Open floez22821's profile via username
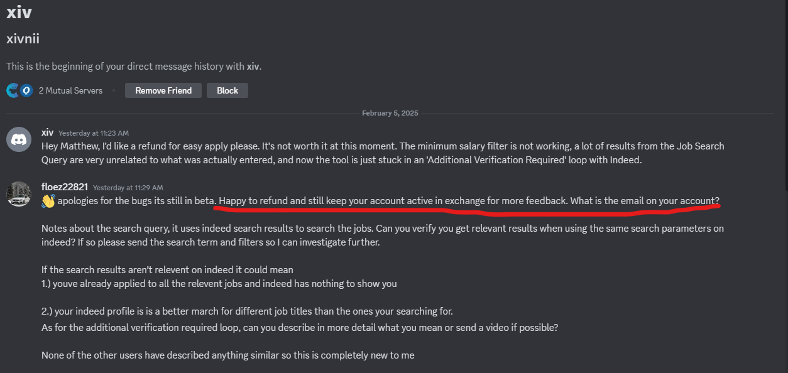This screenshot has height=373, width=788. tap(66, 187)
